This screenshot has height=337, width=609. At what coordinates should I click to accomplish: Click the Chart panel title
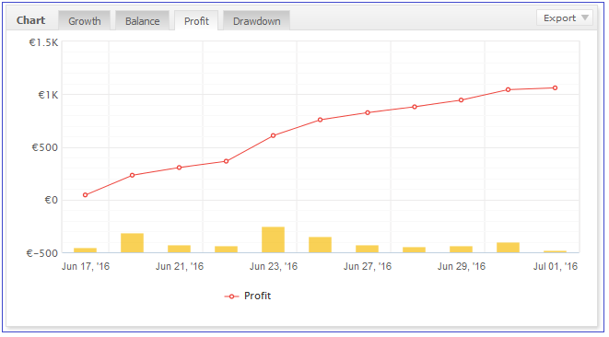coord(30,20)
